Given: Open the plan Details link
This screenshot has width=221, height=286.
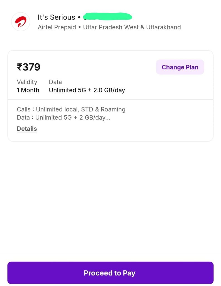Looking at the screenshot, I should pyautogui.click(x=27, y=129).
